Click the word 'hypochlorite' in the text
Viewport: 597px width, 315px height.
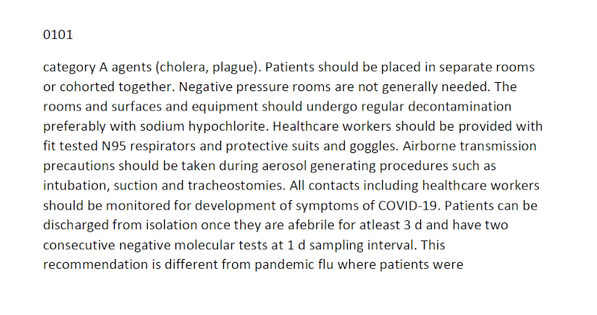click(x=227, y=127)
